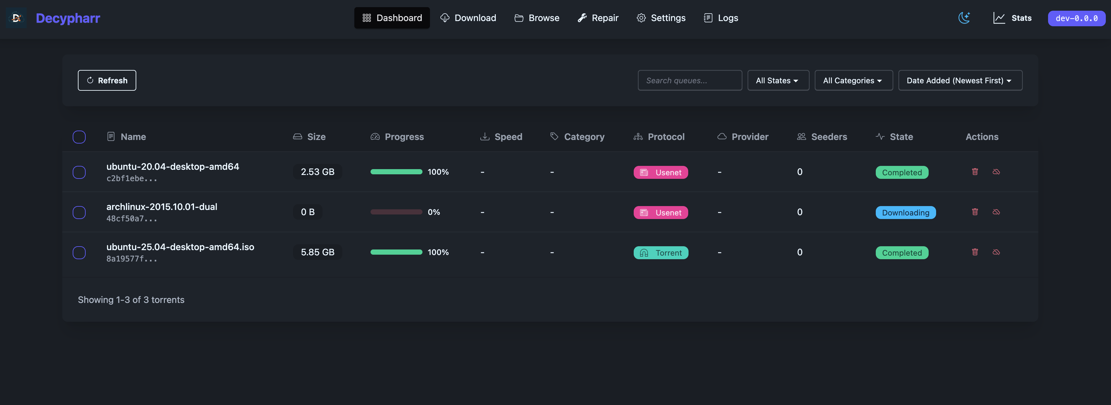Click the ubuntu-20.04-desktop-amd64 progress bar
This screenshot has width=1111, height=405.
coord(397,172)
